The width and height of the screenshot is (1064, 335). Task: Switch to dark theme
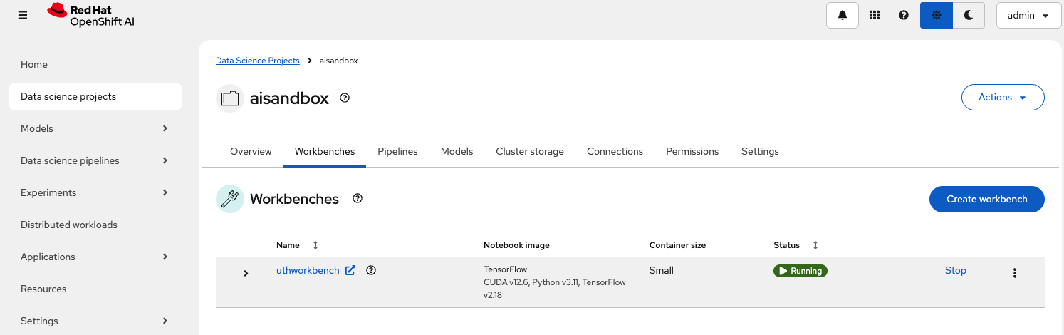pyautogui.click(x=968, y=15)
